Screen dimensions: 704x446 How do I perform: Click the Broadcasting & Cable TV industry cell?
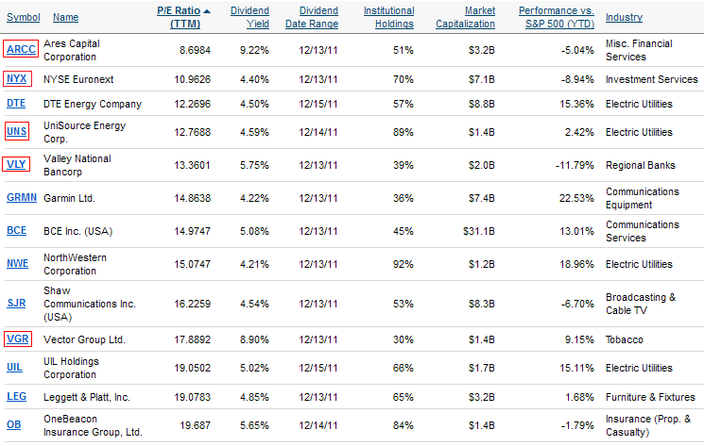pos(641,304)
